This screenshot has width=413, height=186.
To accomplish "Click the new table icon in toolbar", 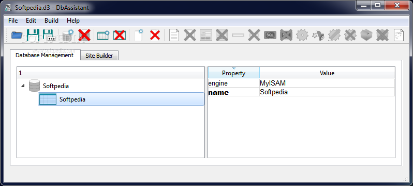I will pyautogui.click(x=104, y=35).
